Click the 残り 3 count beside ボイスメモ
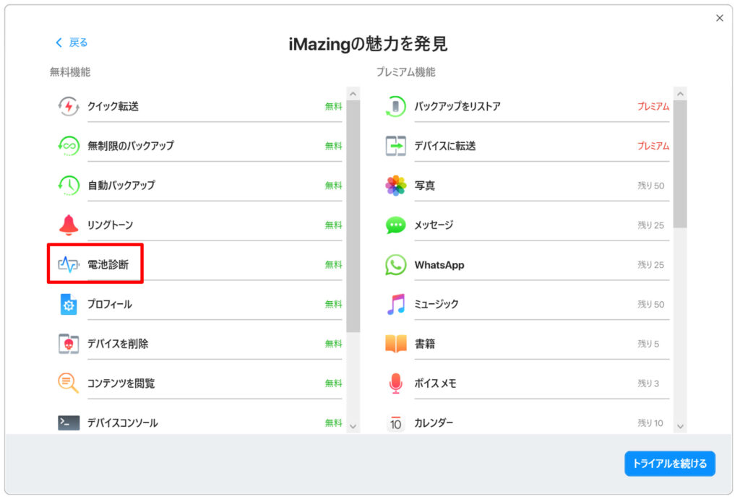 [648, 383]
